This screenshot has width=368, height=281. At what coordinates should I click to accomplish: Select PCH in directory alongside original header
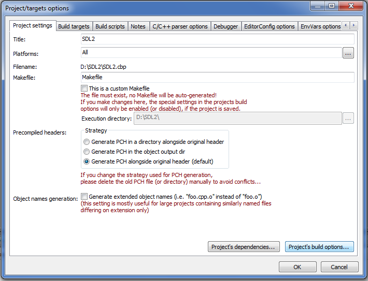point(87,142)
